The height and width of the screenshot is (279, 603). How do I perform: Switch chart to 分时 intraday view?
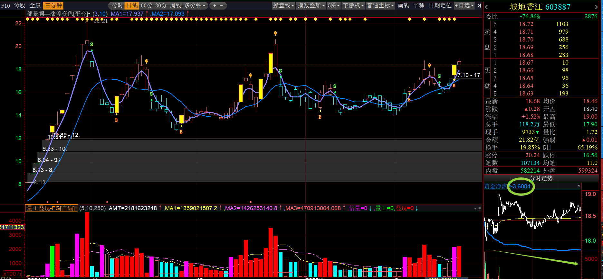(117, 5)
